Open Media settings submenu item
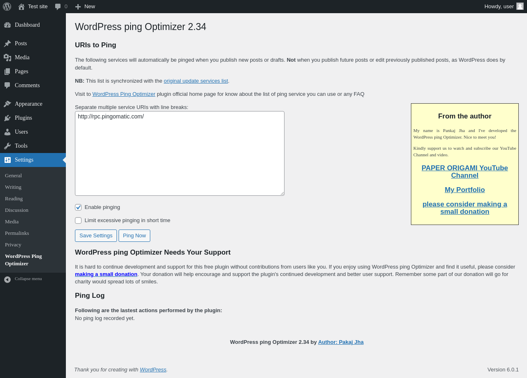Viewport: 527px width, 378px height. 12,222
